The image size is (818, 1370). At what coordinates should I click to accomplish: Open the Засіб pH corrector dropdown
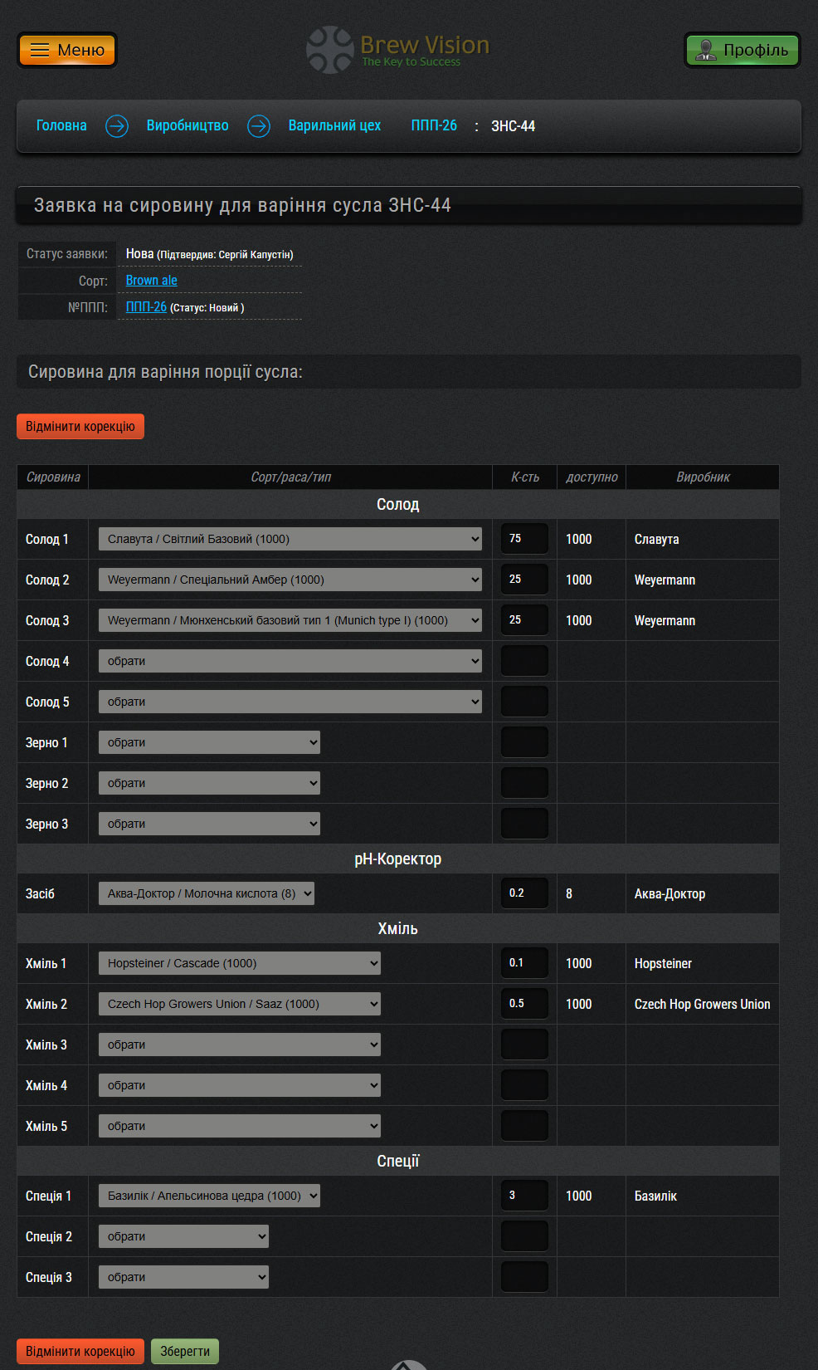(206, 893)
